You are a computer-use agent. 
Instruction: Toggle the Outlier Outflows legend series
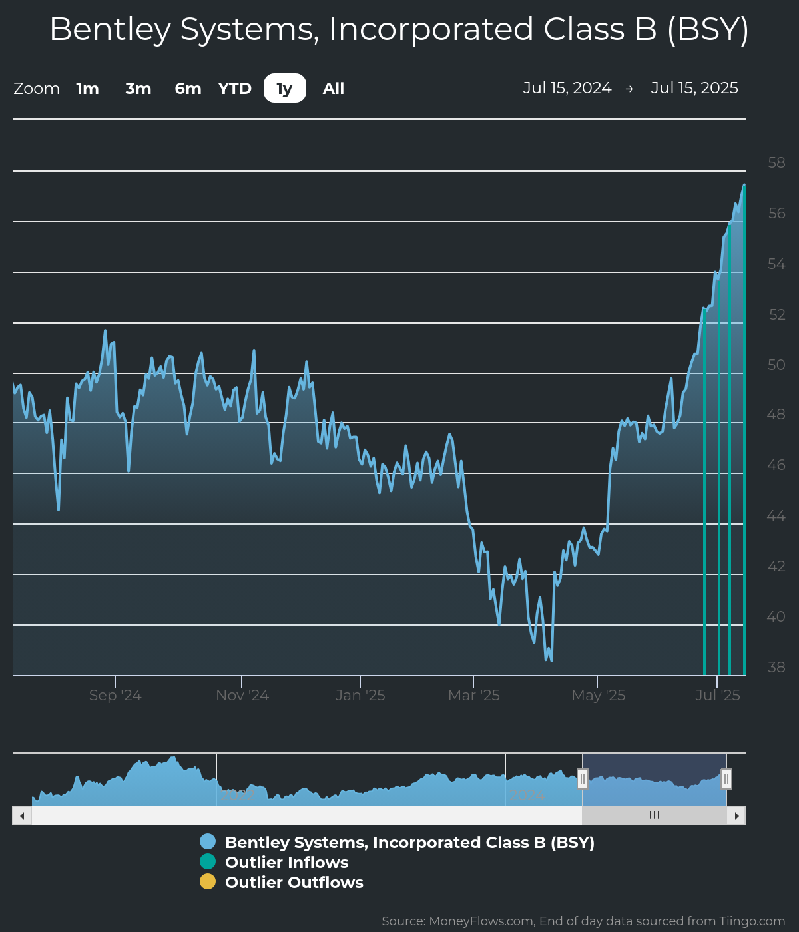pos(282,882)
